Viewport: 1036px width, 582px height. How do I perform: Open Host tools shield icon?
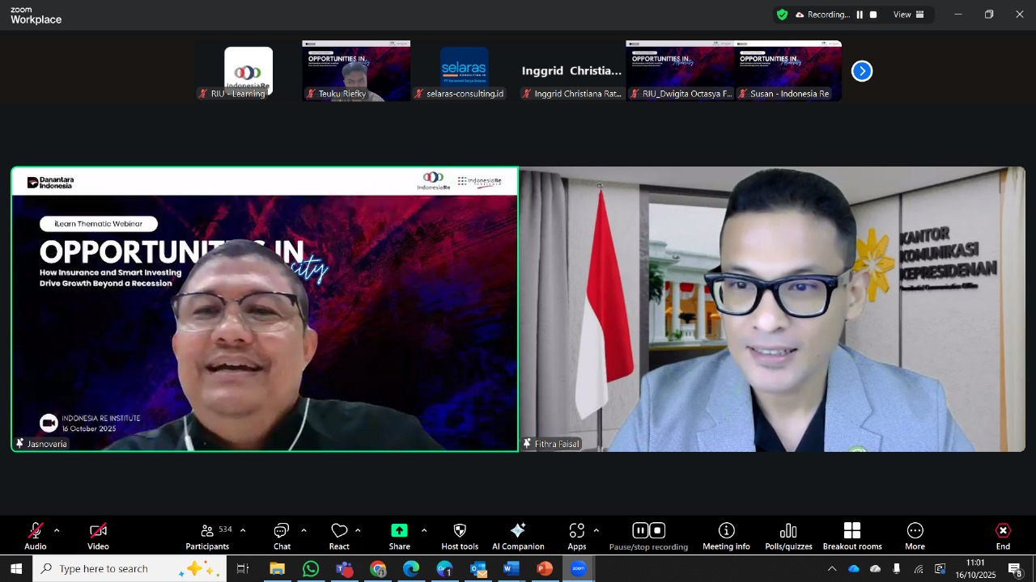460,531
